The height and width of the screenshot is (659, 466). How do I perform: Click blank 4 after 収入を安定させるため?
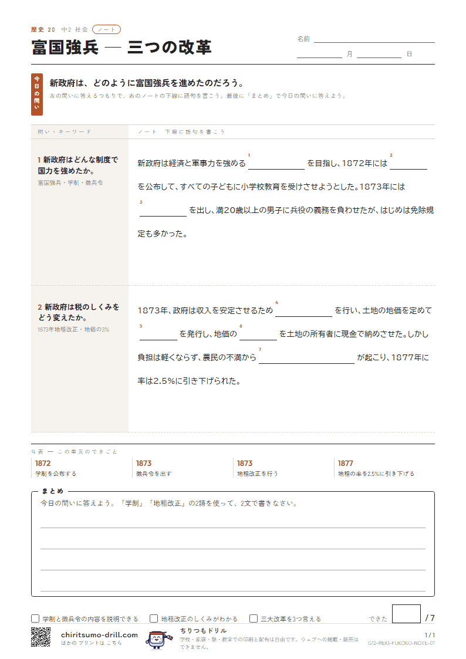click(303, 310)
